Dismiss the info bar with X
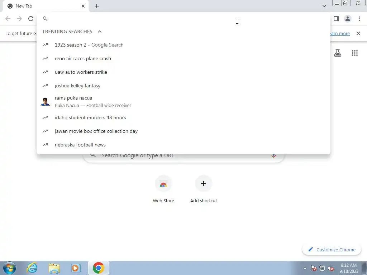Viewport: 367px width, 275px height. 358,33
